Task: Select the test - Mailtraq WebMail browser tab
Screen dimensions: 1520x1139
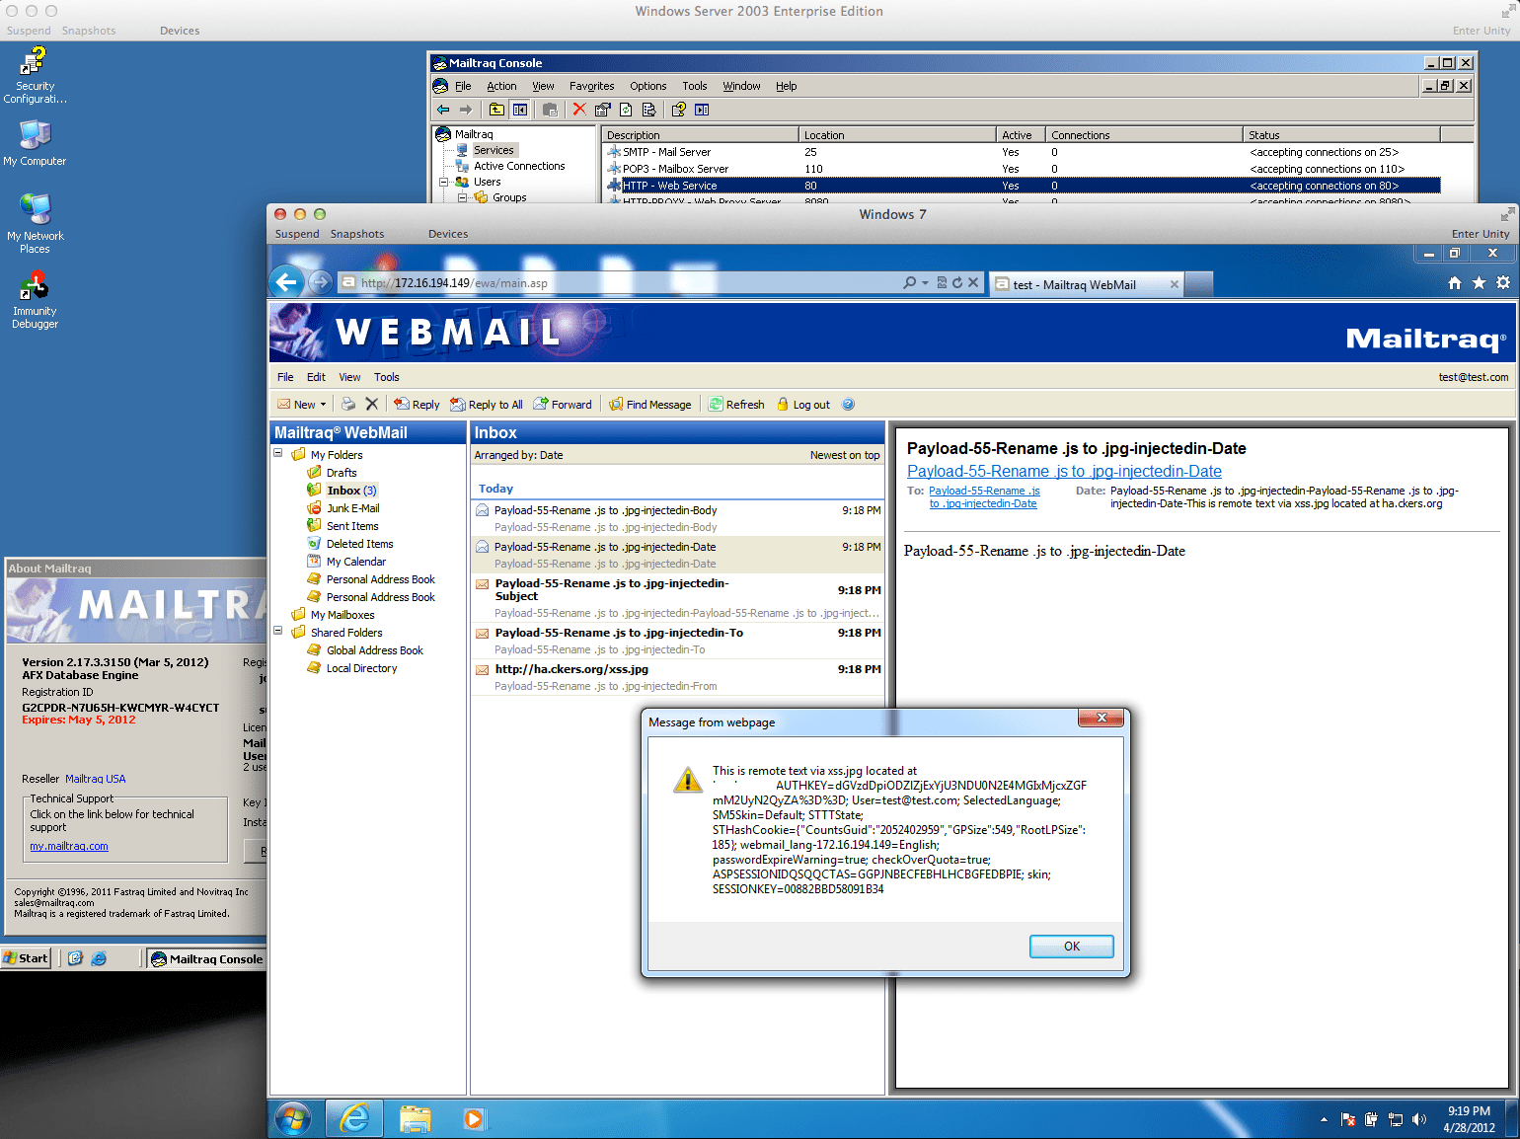Action: [x=1086, y=284]
